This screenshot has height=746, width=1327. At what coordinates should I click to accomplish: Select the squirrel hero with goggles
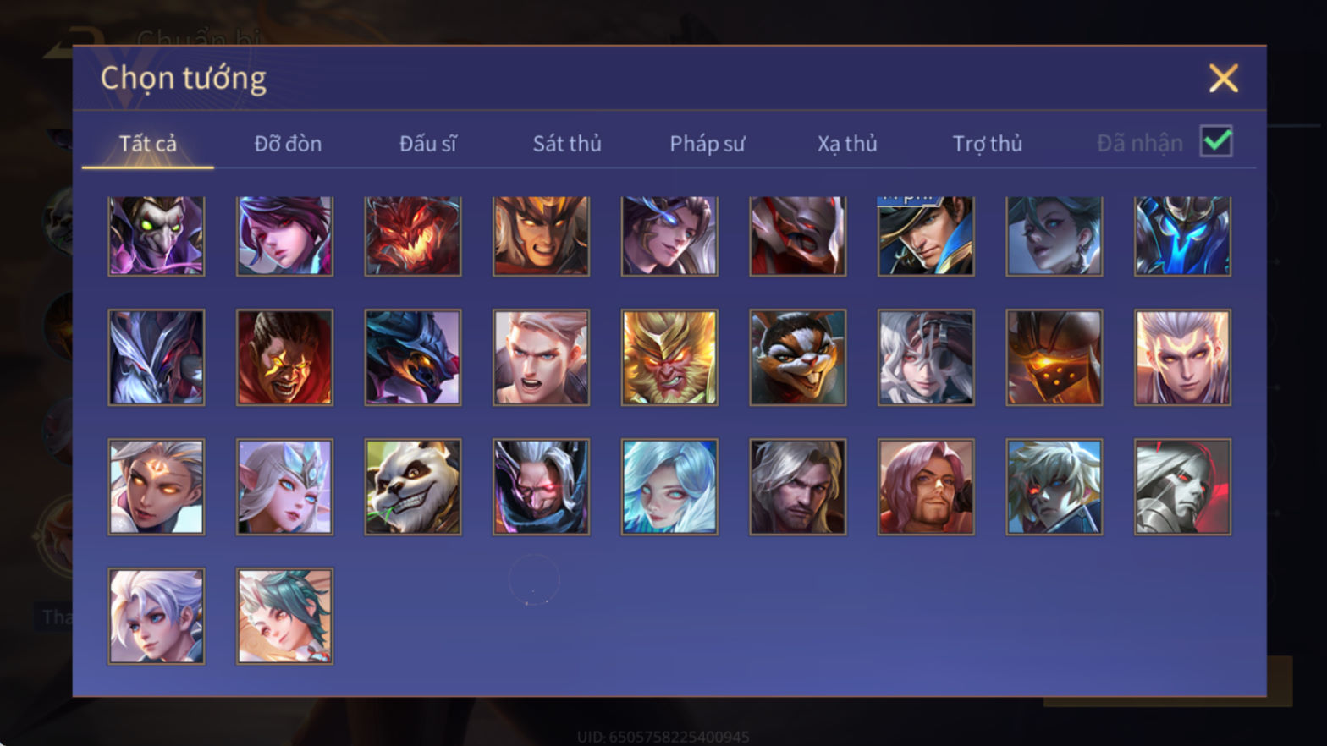coord(797,357)
